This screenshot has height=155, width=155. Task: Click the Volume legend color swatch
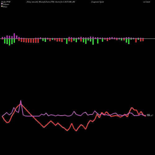2,4
